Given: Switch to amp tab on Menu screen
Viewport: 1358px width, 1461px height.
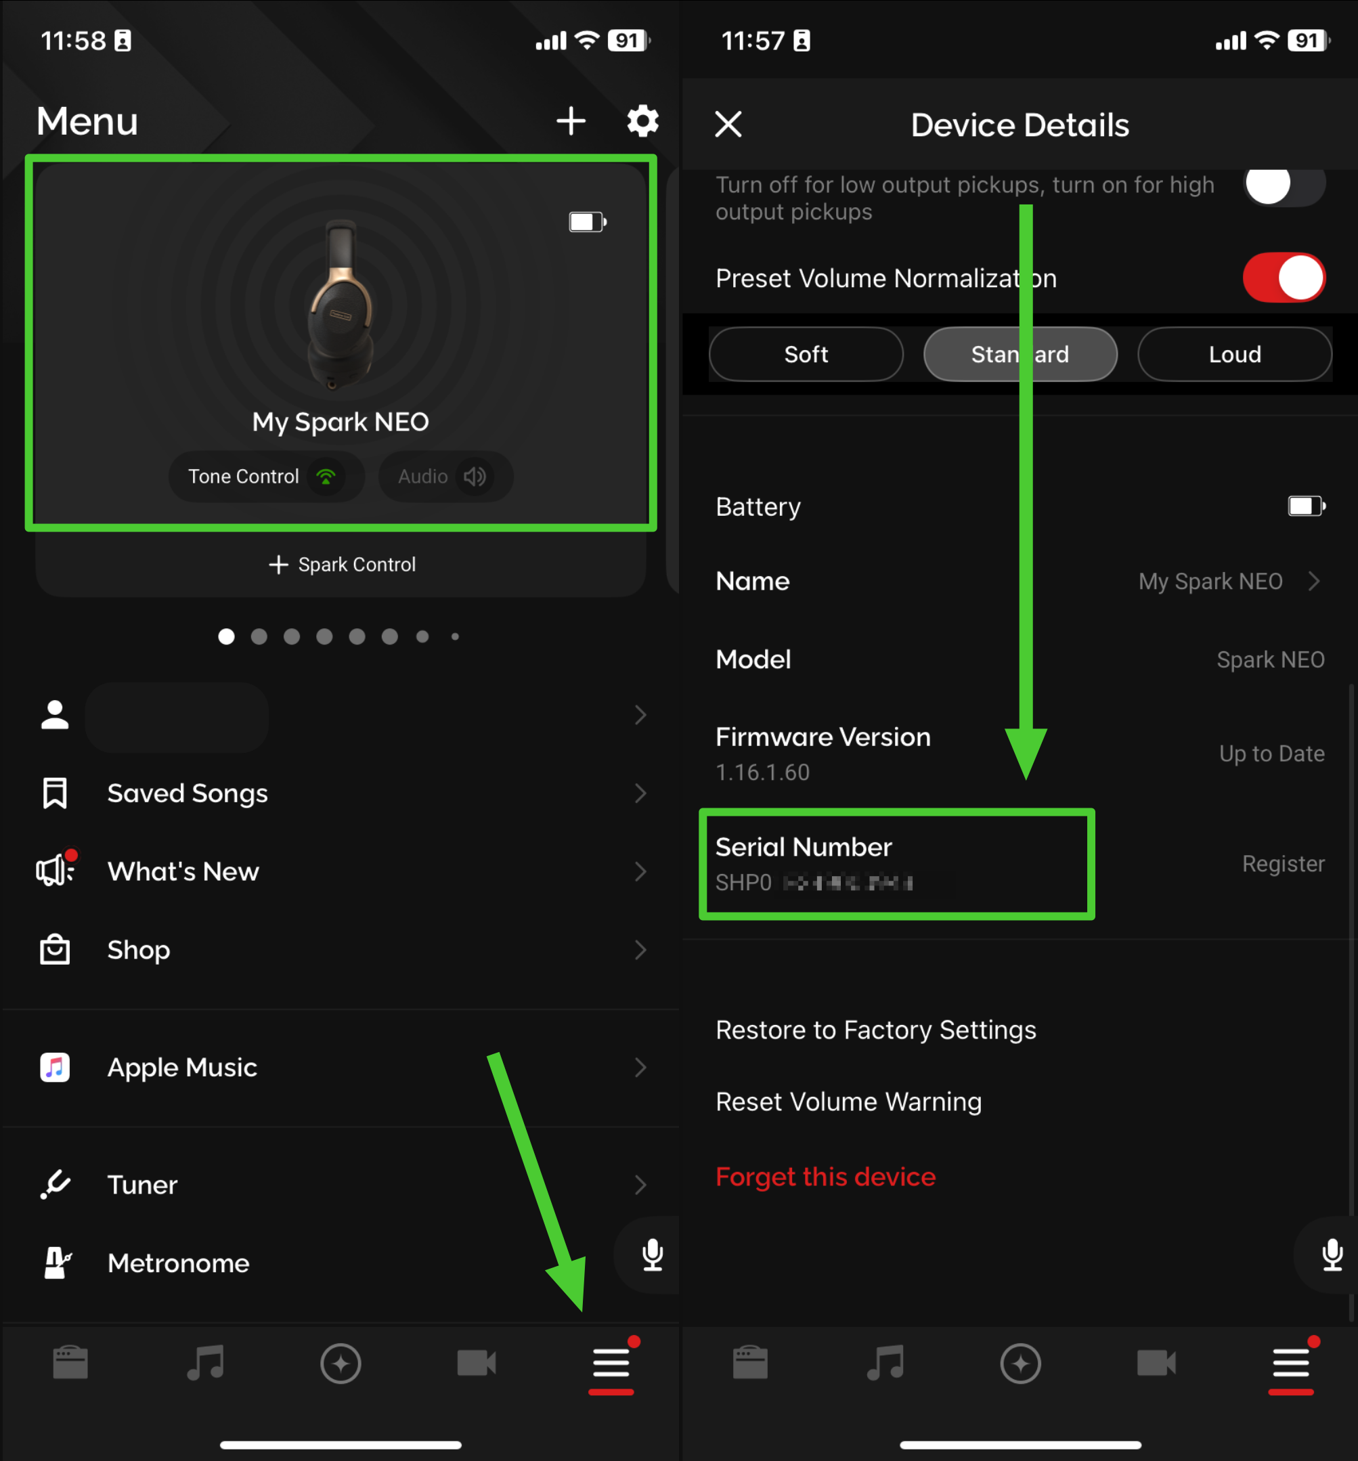Looking at the screenshot, I should [70, 1364].
